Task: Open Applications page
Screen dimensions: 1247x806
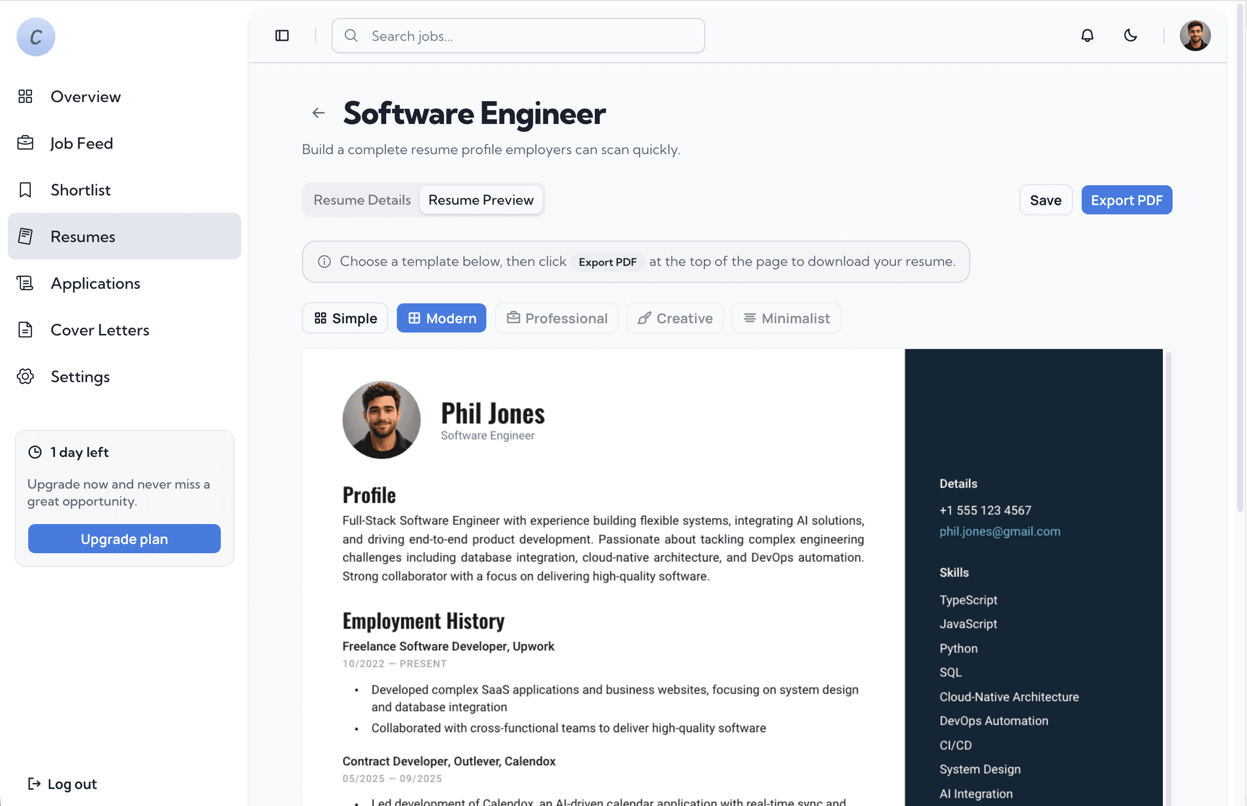Action: [x=124, y=283]
